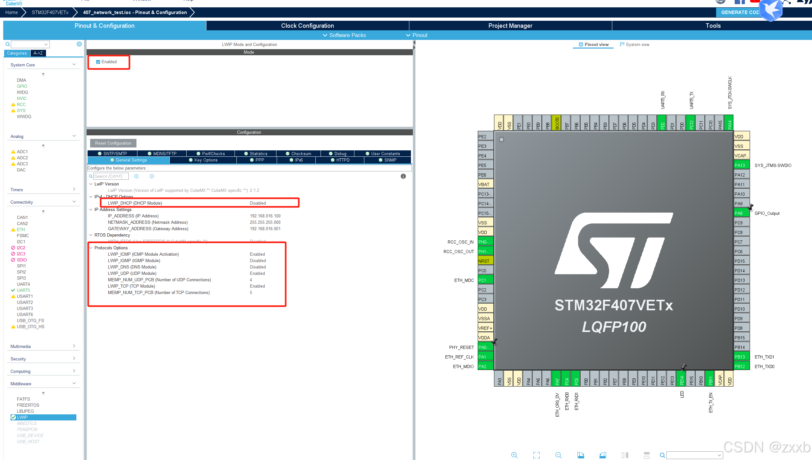The height and width of the screenshot is (460, 812).
Task: Rotate the chip view clockwise
Action: point(581,455)
